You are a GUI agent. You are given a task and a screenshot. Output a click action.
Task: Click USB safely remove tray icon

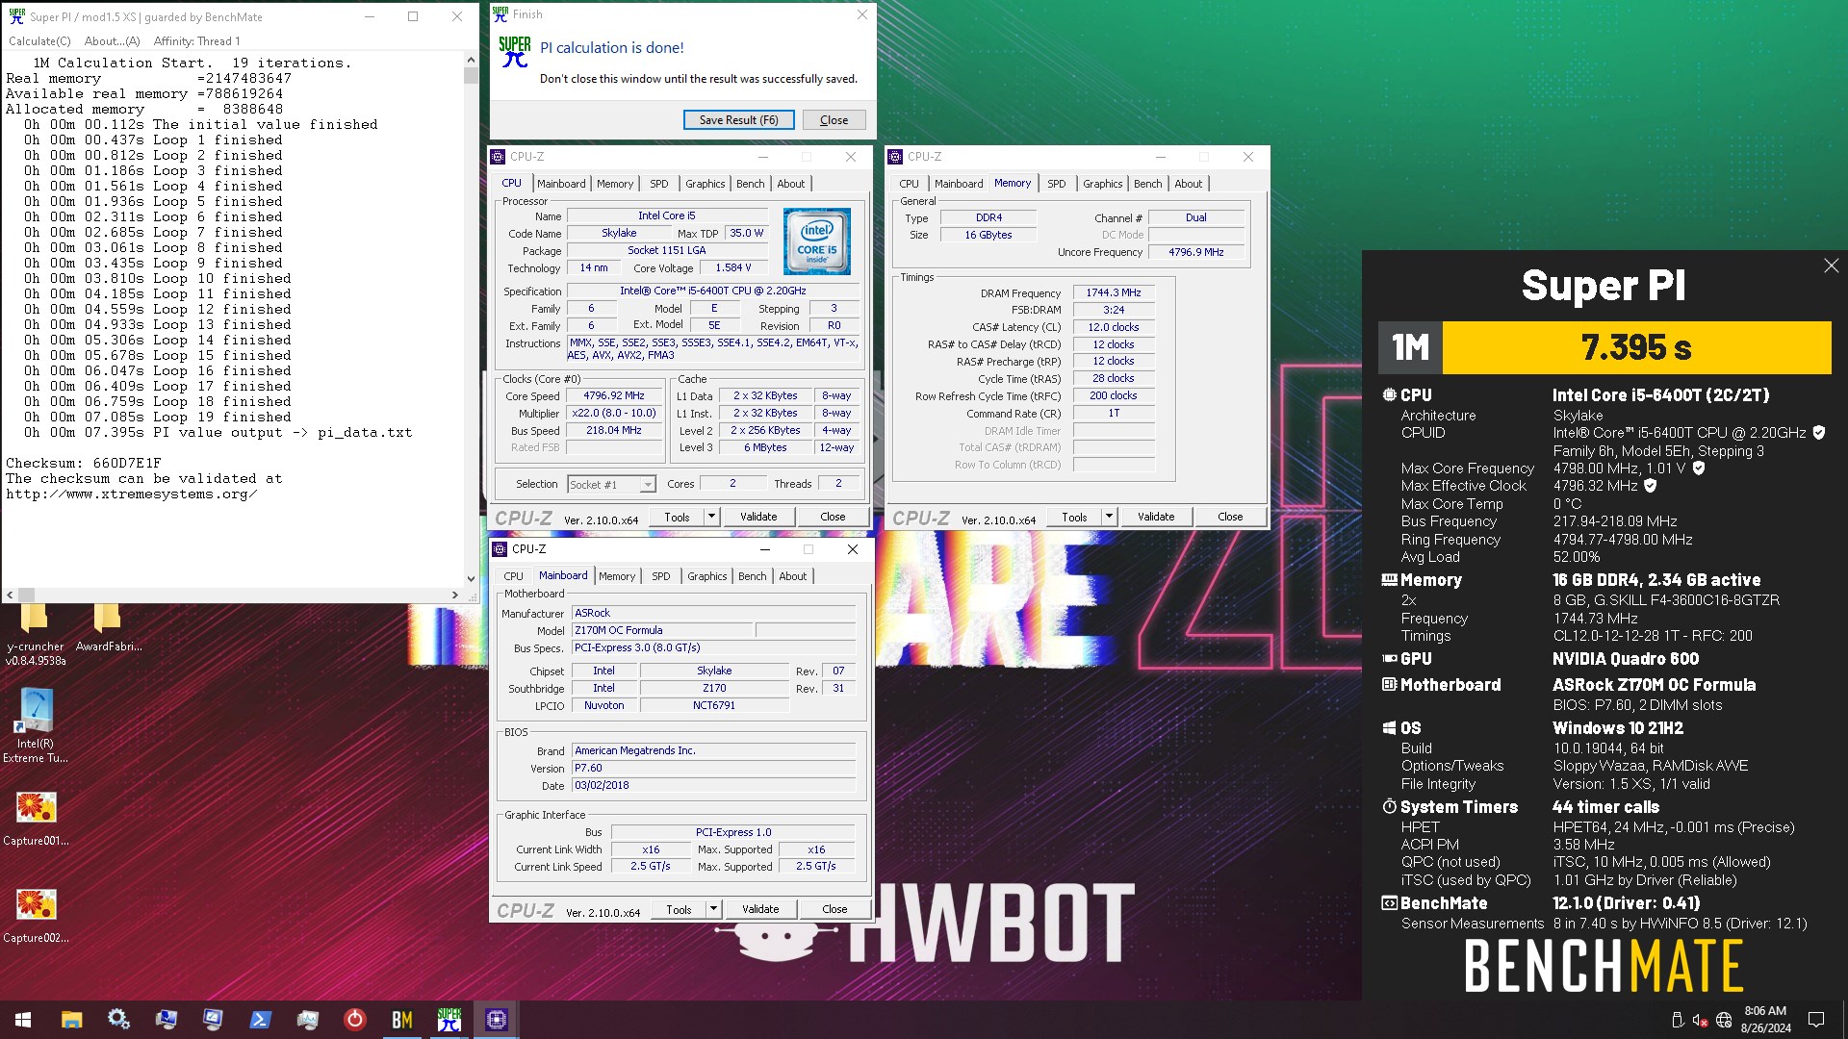tap(1677, 1021)
